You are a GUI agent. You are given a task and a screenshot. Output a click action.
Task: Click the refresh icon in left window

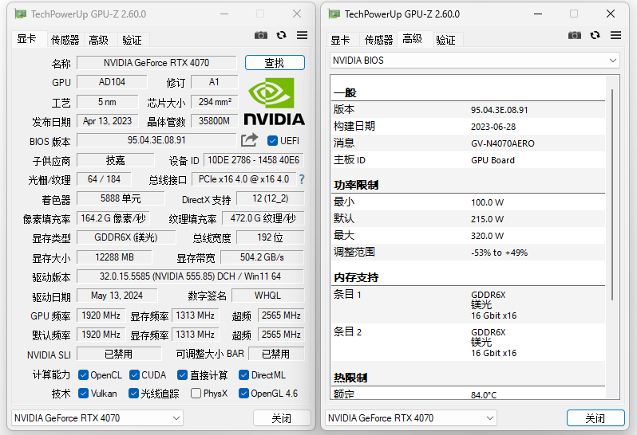click(x=282, y=35)
